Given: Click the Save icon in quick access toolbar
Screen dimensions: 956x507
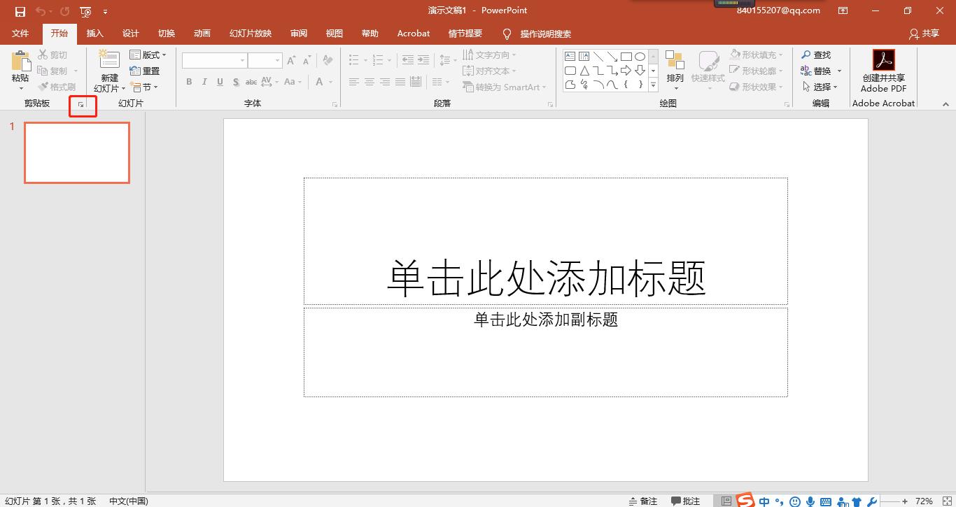Looking at the screenshot, I should (19, 11).
